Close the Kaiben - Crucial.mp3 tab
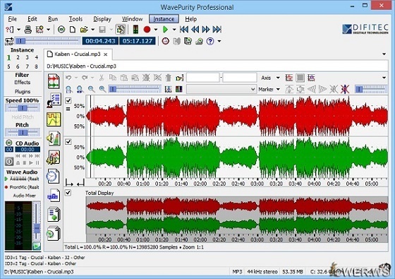The width and height of the screenshot is (395, 279). pyautogui.click(x=106, y=54)
